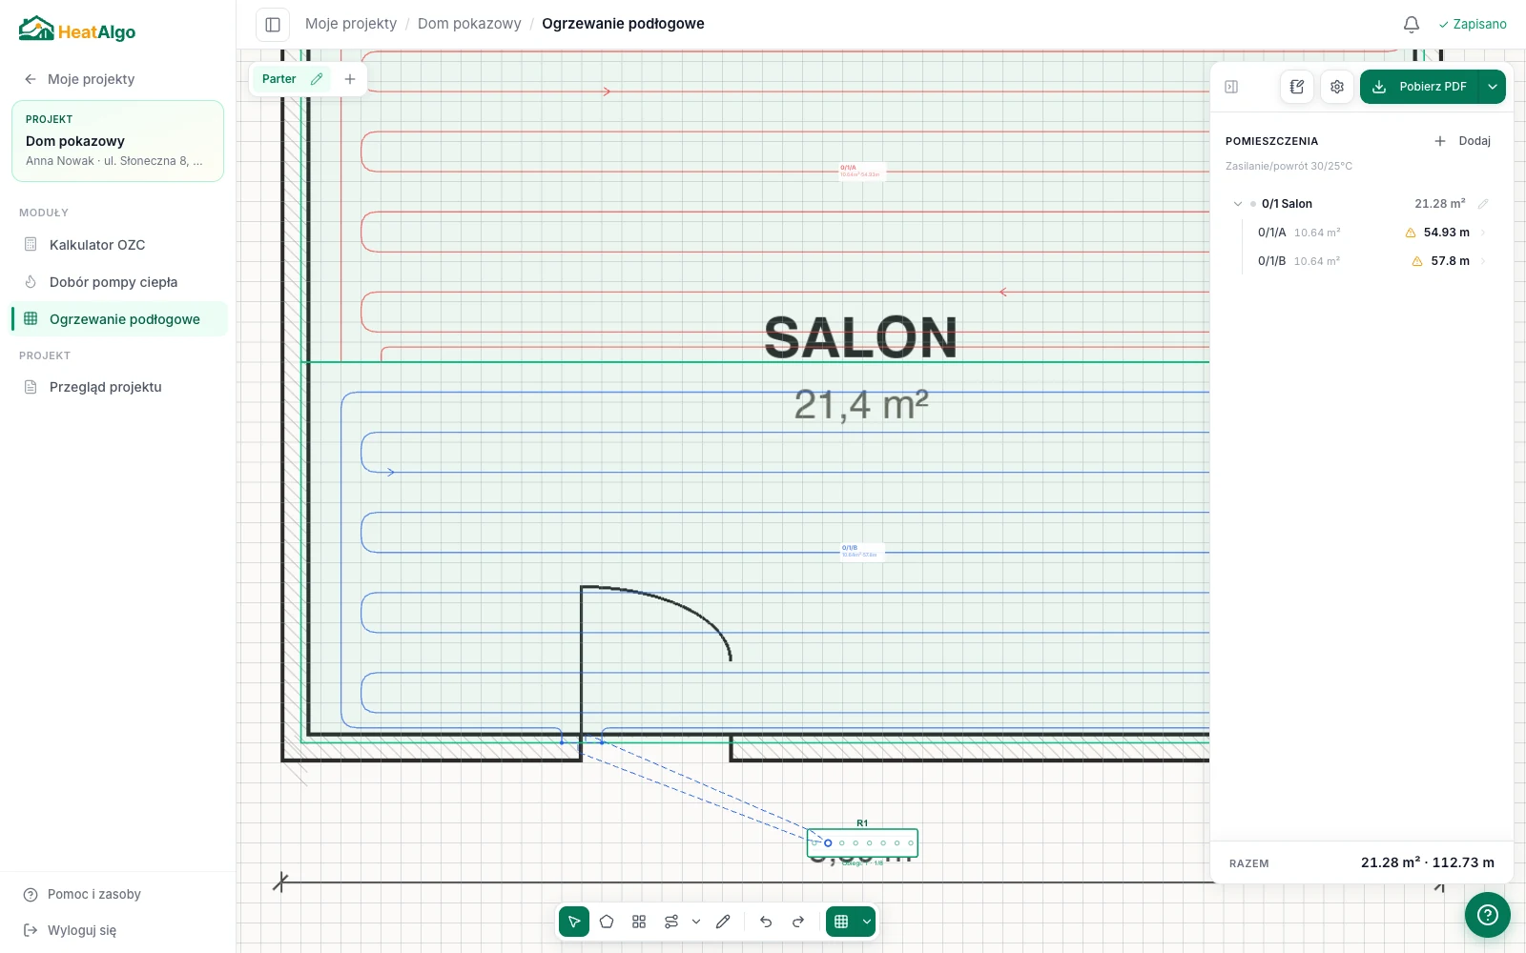The width and height of the screenshot is (1526, 953).
Task: Open settings gear in rooms panel
Action: point(1337,87)
